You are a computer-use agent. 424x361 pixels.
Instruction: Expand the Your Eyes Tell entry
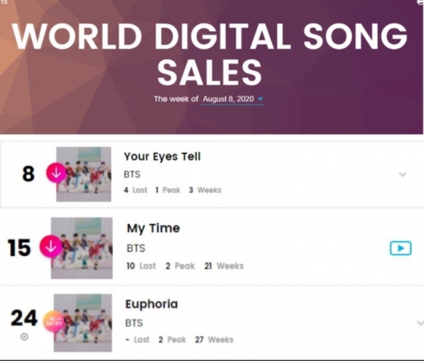[x=403, y=175]
